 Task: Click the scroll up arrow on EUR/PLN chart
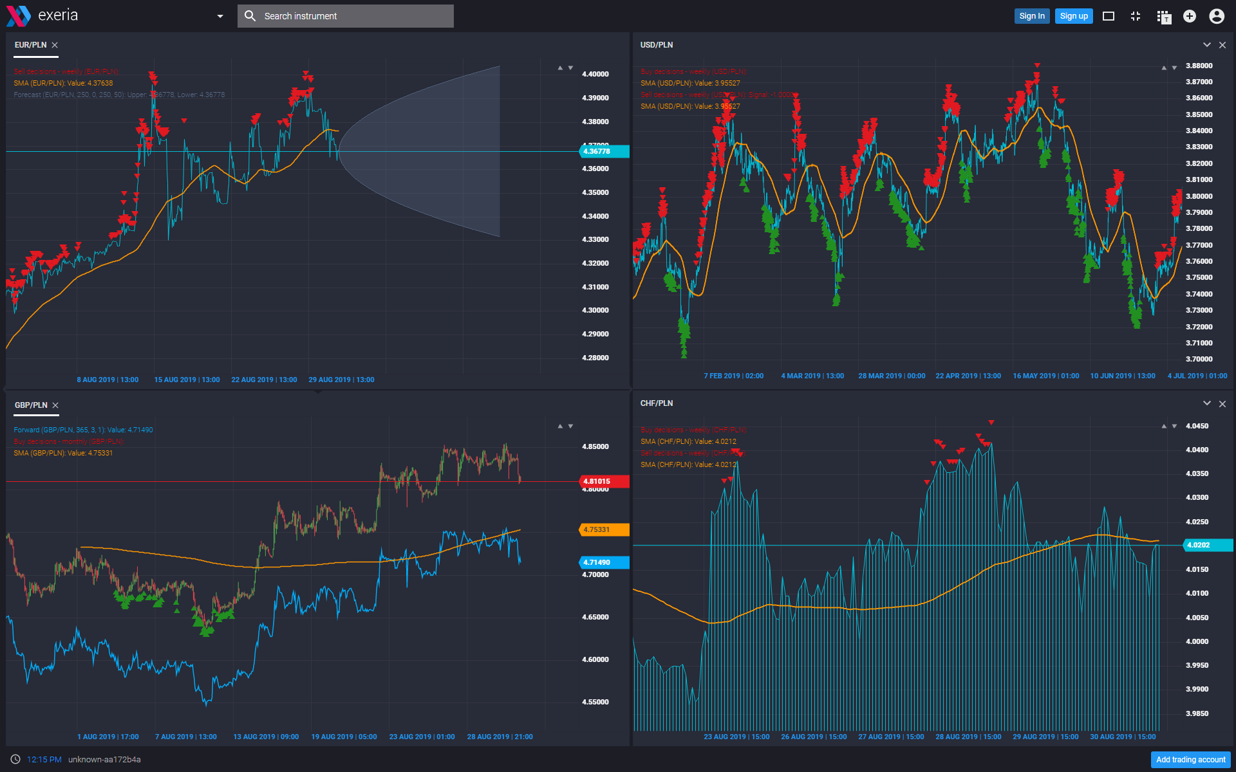[559, 66]
